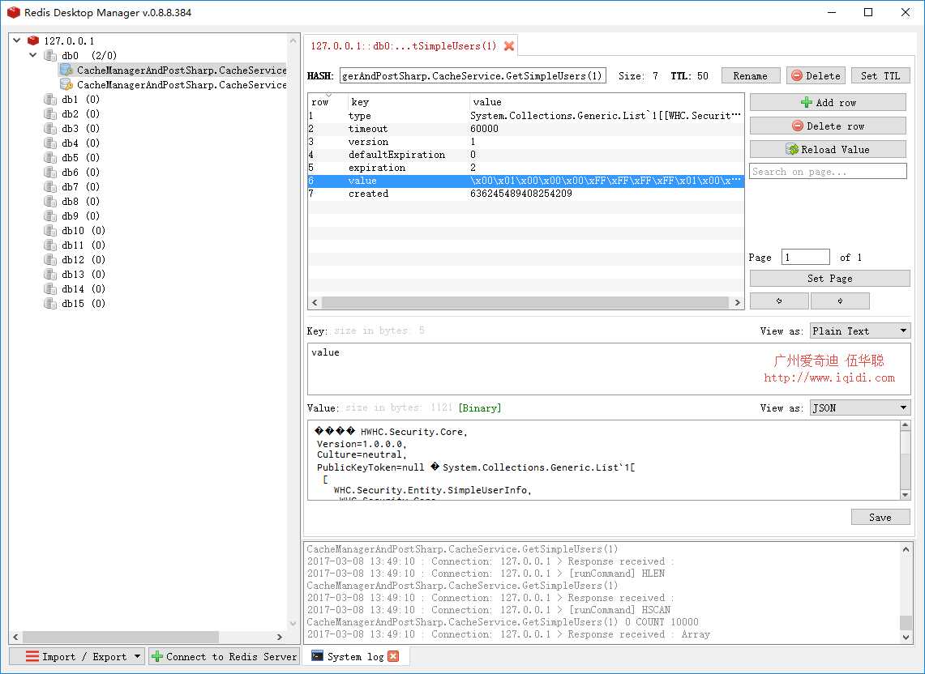Open the Key 'View as' Plain Text dropdown
This screenshot has width=925, height=674.
click(860, 331)
